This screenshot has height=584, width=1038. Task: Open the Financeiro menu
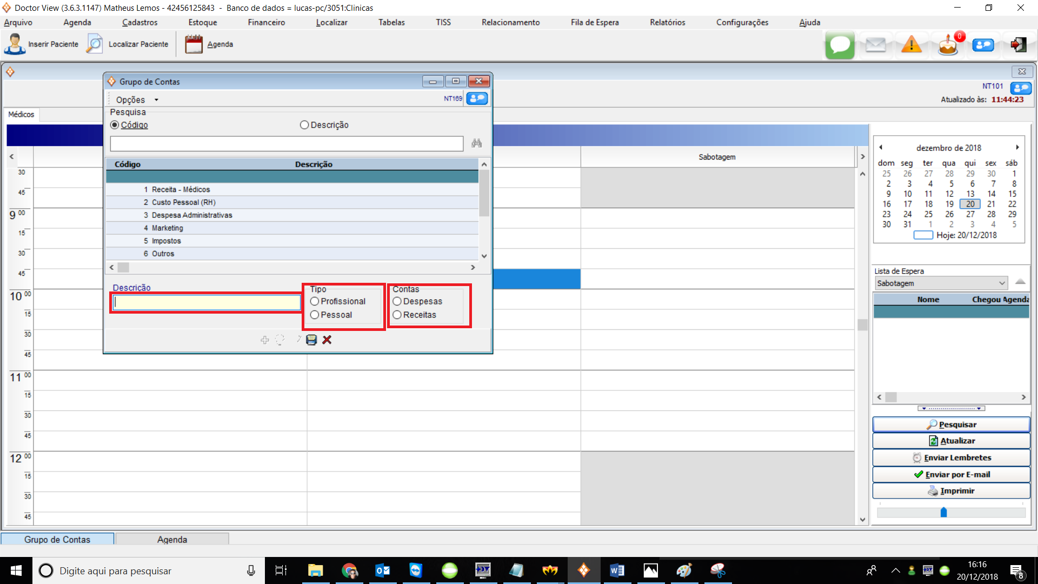pyautogui.click(x=266, y=22)
